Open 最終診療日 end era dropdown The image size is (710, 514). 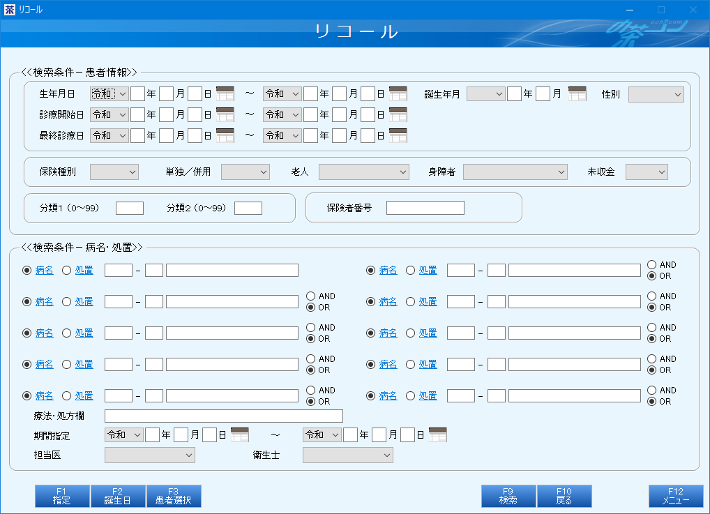pyautogui.click(x=282, y=135)
